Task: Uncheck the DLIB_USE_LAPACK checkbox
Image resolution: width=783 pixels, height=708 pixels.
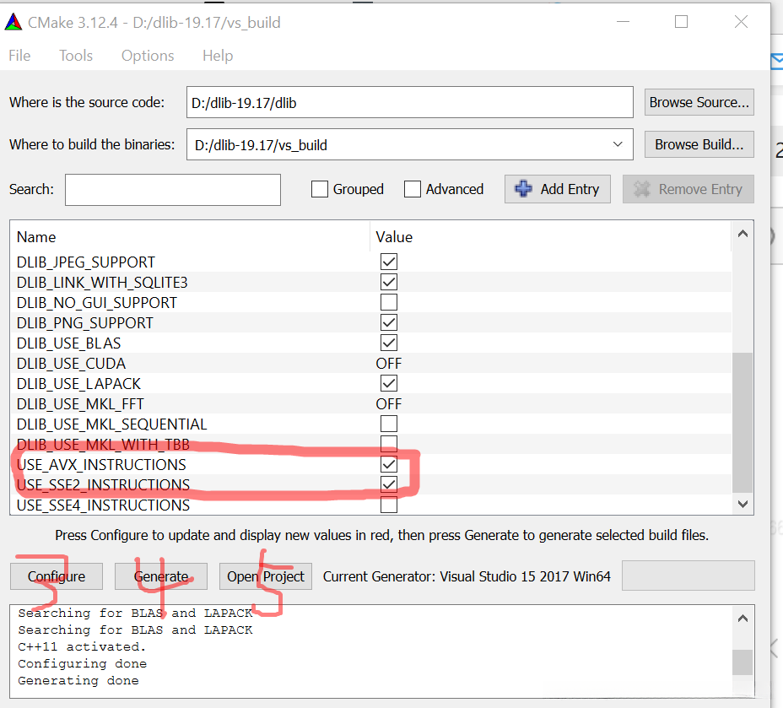Action: click(x=388, y=383)
